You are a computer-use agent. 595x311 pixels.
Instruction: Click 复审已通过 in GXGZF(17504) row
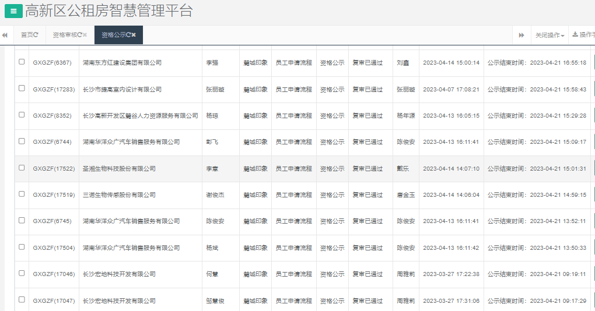click(x=367, y=248)
